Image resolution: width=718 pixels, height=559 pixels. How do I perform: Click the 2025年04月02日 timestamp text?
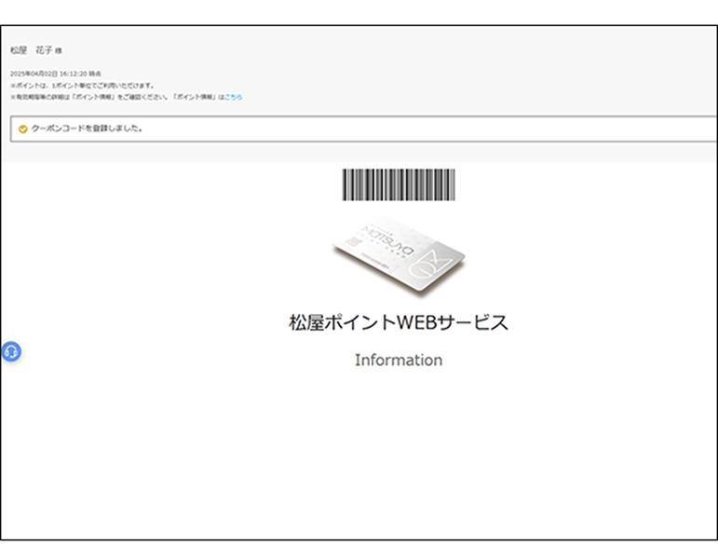tap(56, 73)
